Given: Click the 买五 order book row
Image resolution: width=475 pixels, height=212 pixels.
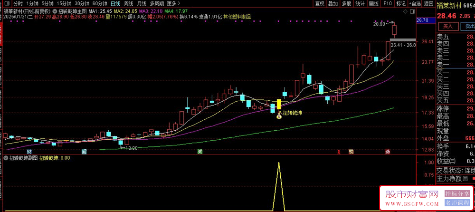Looking at the screenshot, I should (x=456, y=100).
